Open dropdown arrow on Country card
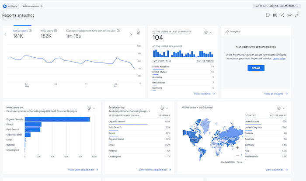The image size is (306, 181). point(284,108)
